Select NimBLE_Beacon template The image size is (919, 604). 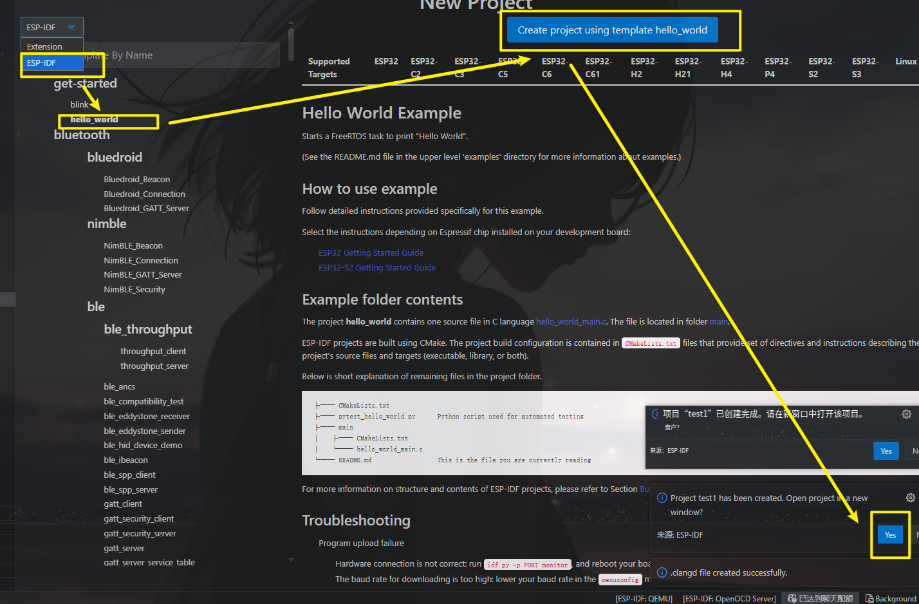[133, 245]
